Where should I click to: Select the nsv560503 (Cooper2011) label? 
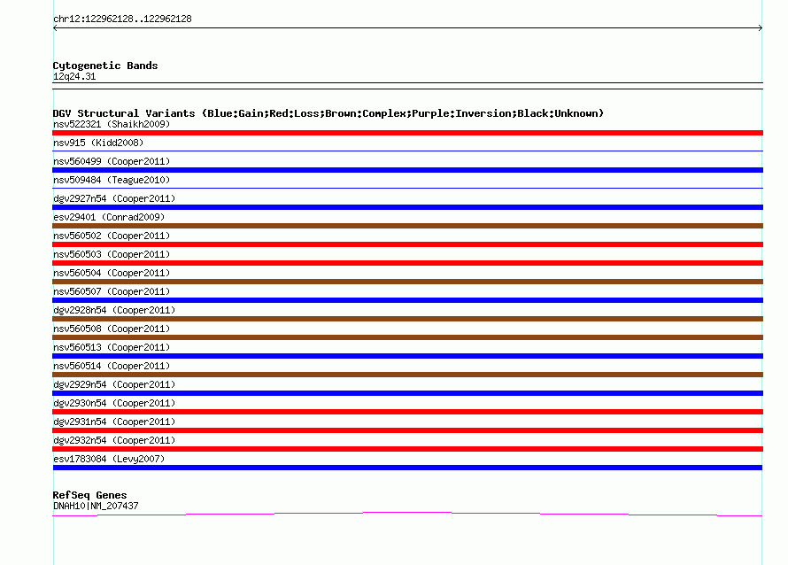tap(112, 254)
